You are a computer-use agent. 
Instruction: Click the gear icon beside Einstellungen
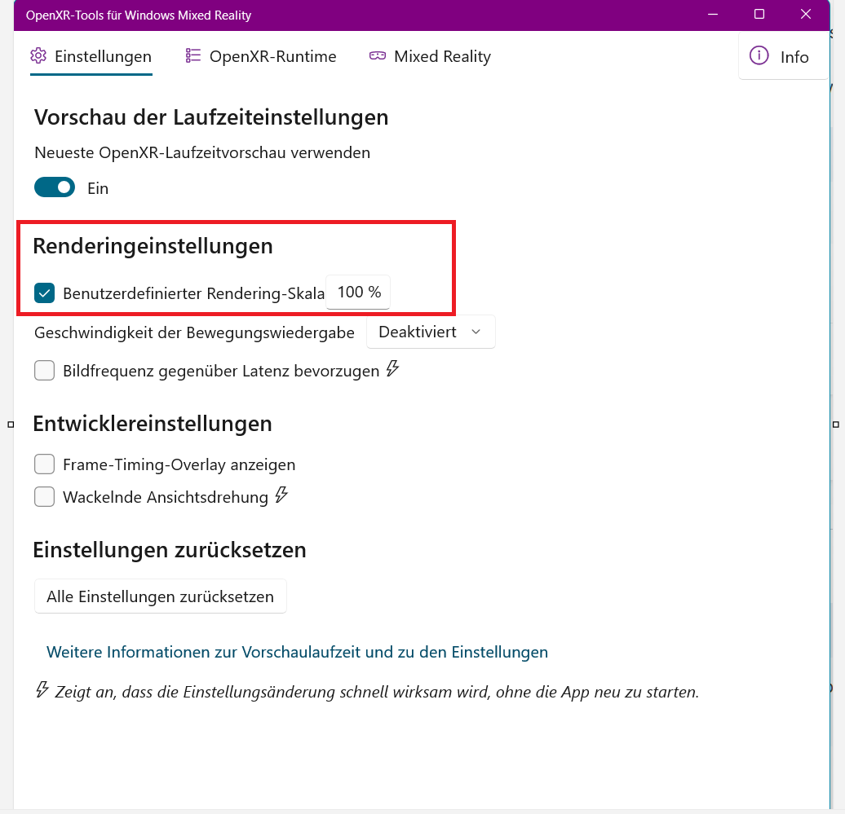coord(38,56)
